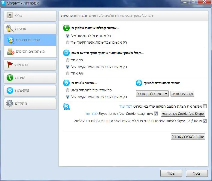The width and height of the screenshot is (212, 181).
Task: Select 'אף אחד' radio option
Action: tap(68, 73)
